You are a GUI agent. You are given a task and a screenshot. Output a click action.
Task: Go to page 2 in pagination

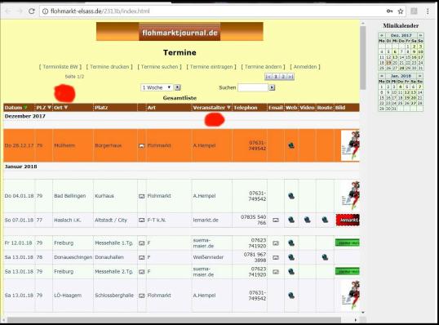283,77
